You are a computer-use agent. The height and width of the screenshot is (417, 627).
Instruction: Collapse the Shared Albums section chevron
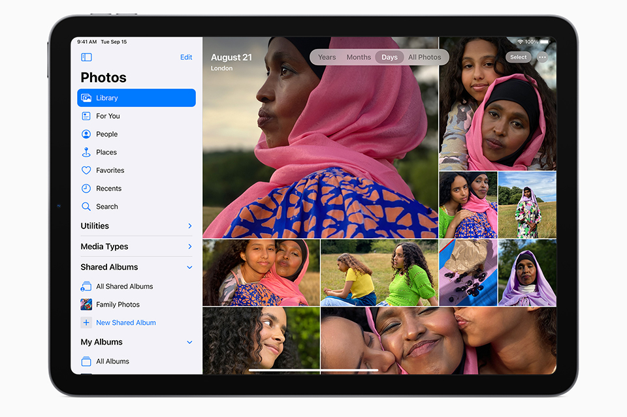point(189,267)
